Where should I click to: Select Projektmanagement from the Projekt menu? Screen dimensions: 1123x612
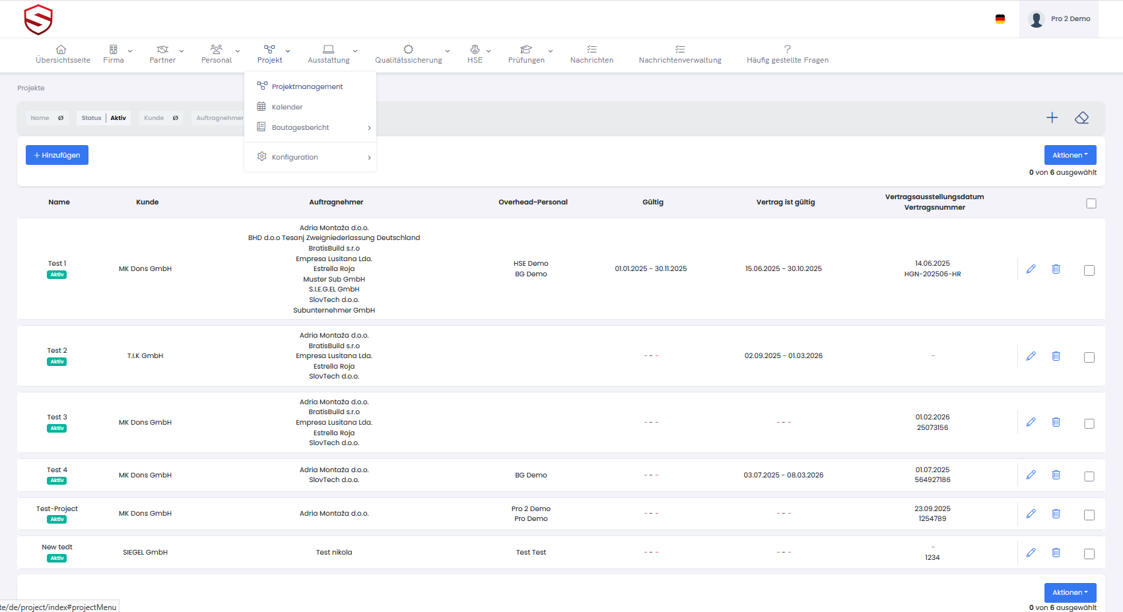307,86
